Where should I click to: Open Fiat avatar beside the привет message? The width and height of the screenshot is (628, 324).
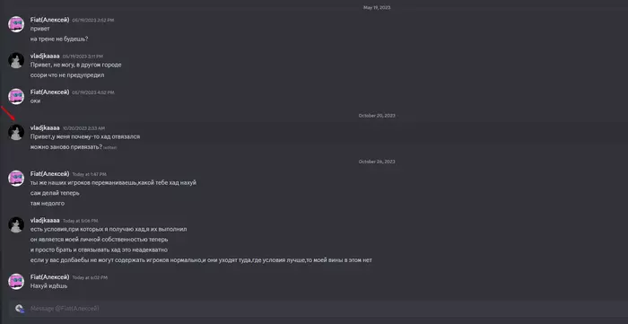pos(16,24)
